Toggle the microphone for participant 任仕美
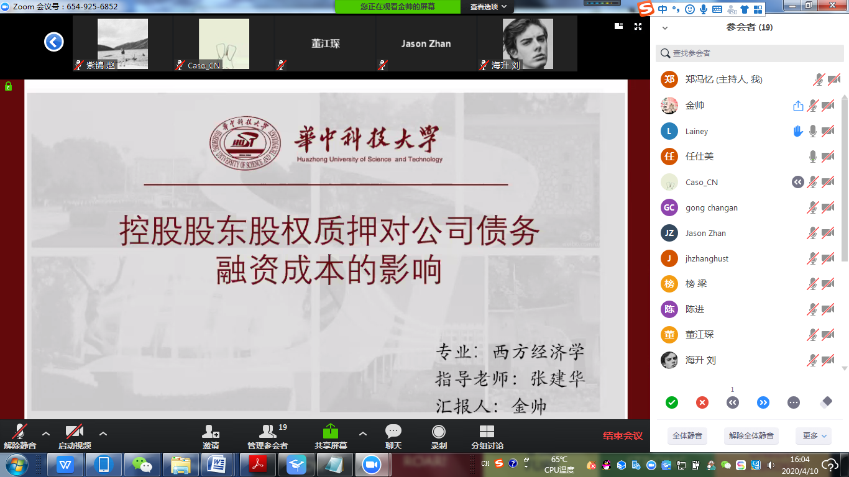849x477 pixels. 812,157
